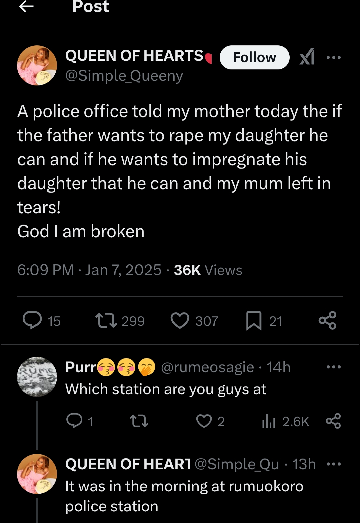Repost the main post

pyautogui.click(x=106, y=320)
